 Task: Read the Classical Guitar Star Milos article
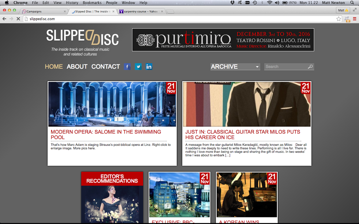tap(243, 134)
